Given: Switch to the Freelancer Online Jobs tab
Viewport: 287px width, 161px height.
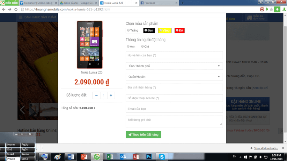Looking at the screenshot, I should click(x=39, y=3).
